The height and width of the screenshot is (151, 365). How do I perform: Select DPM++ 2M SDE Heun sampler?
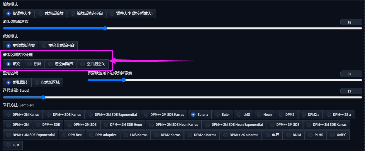(123, 125)
